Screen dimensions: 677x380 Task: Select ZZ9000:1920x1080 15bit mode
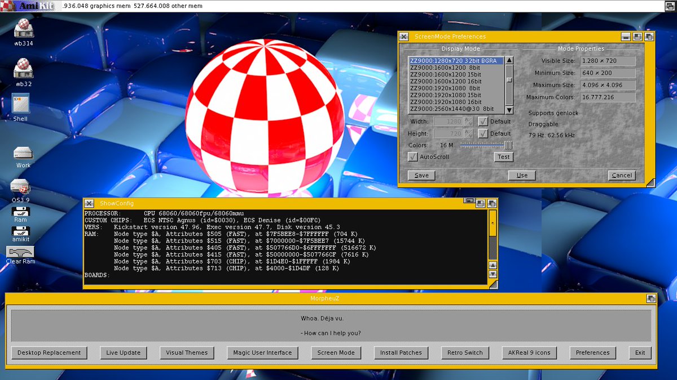pos(456,95)
